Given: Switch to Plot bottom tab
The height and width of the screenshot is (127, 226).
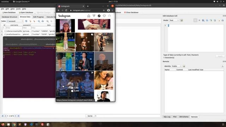Looking at the screenshot, I should tap(175, 117).
